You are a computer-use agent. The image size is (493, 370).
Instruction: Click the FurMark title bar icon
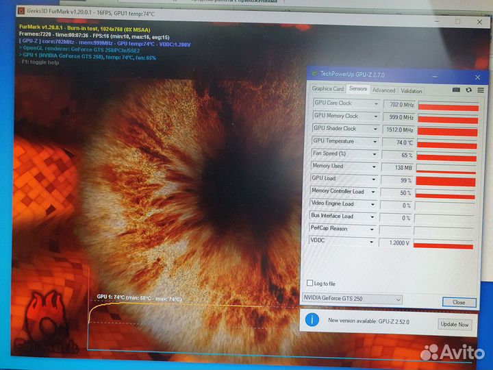[21, 11]
